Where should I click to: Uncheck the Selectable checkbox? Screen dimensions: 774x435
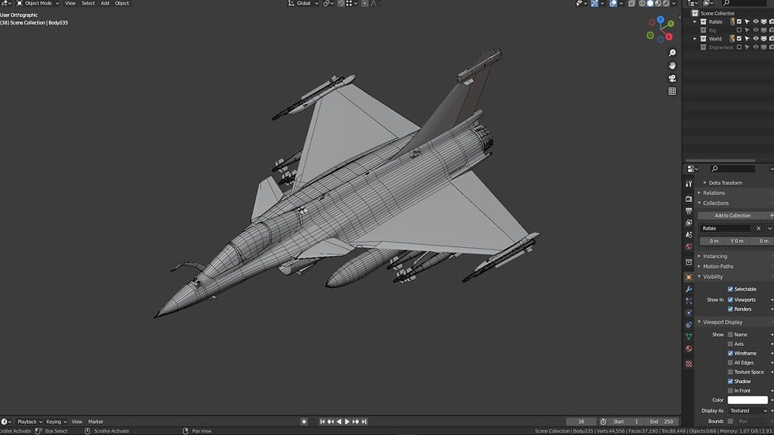click(730, 289)
